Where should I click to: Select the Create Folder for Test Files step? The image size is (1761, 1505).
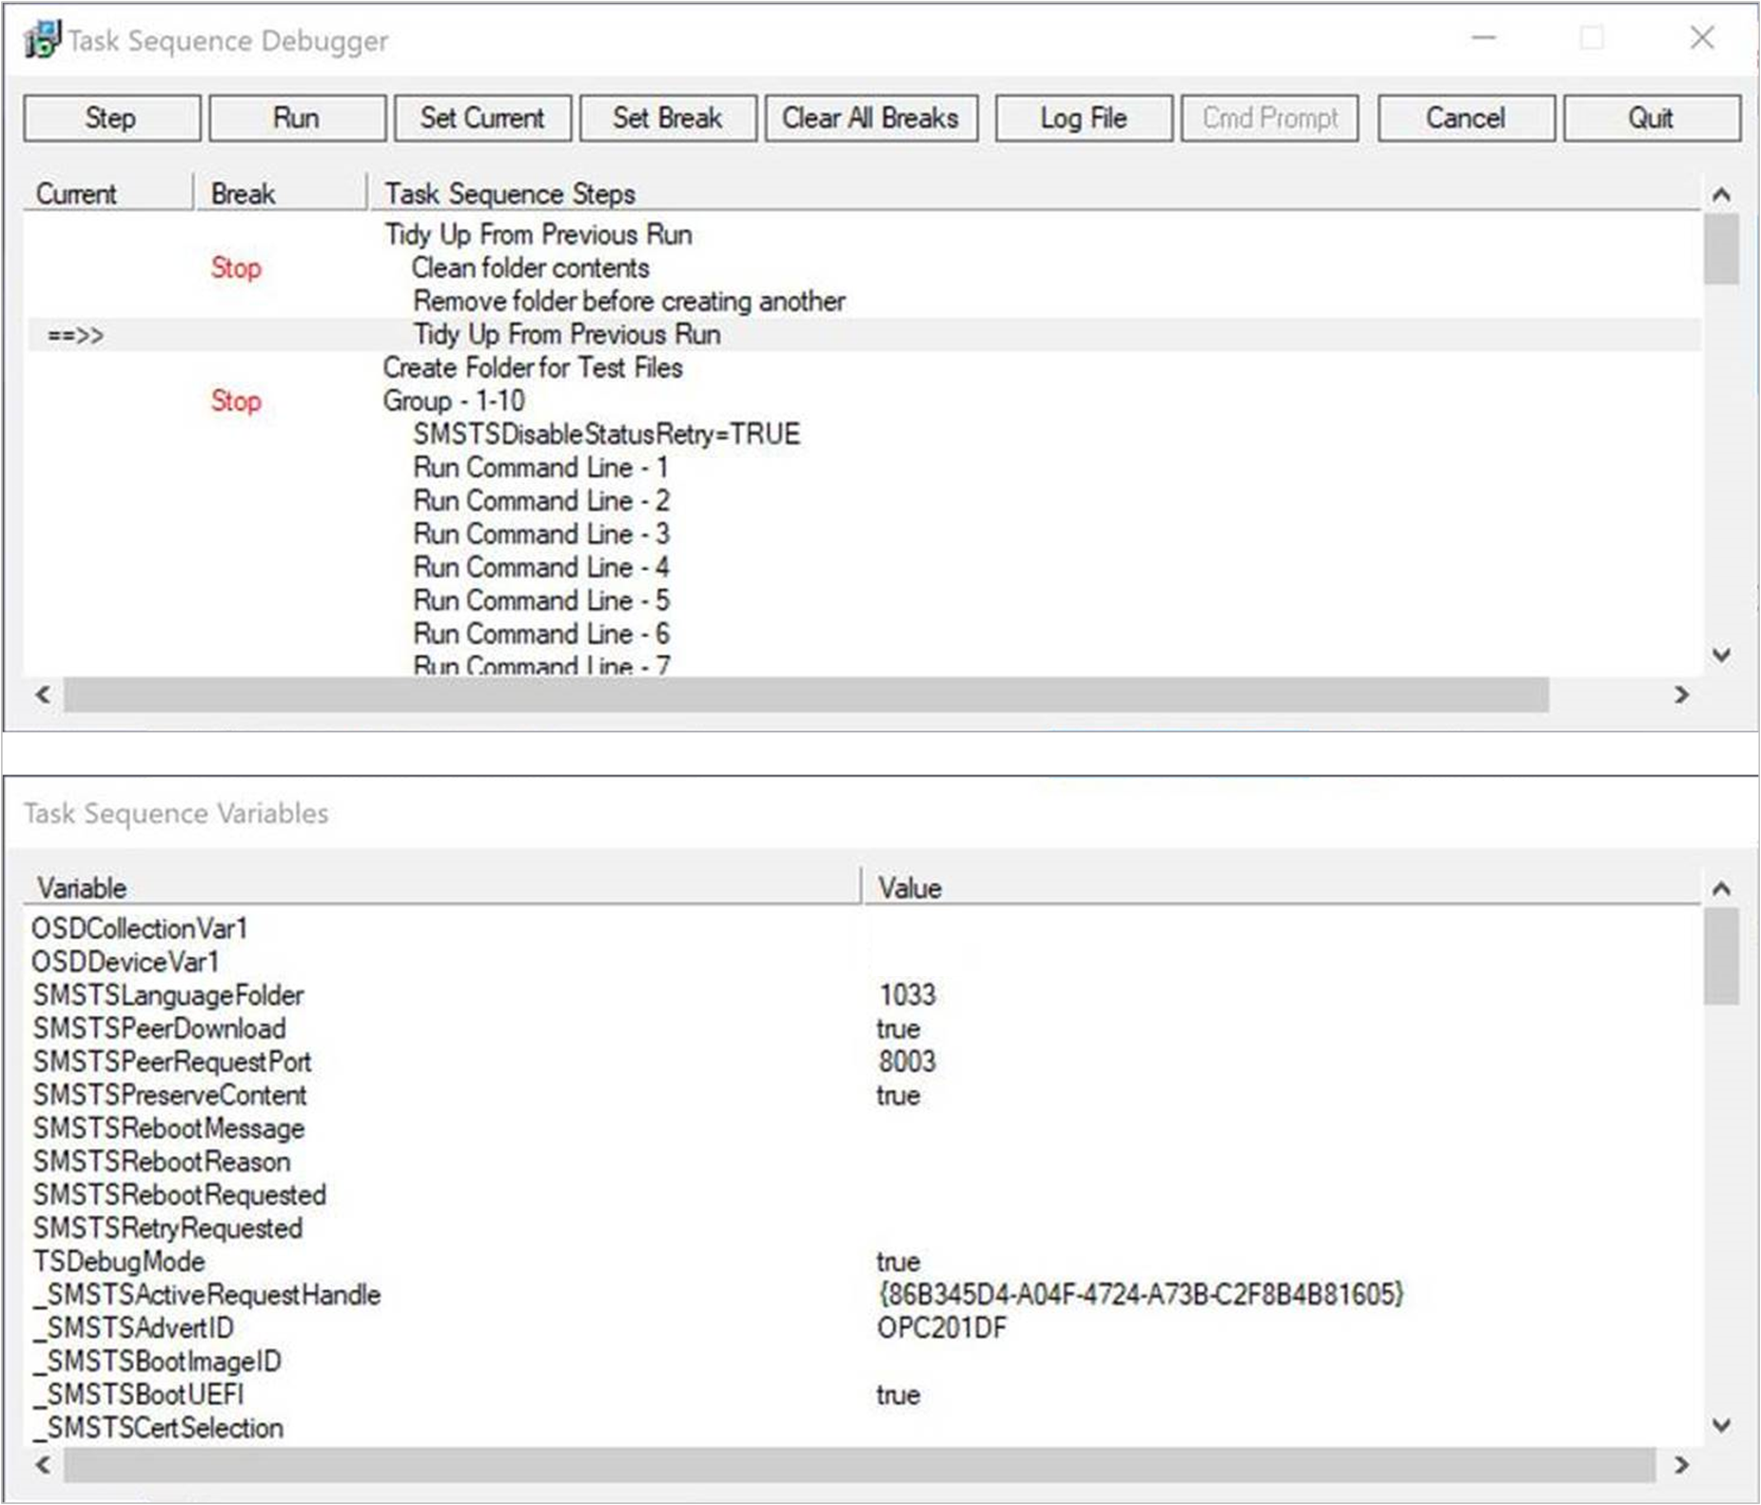click(x=533, y=368)
